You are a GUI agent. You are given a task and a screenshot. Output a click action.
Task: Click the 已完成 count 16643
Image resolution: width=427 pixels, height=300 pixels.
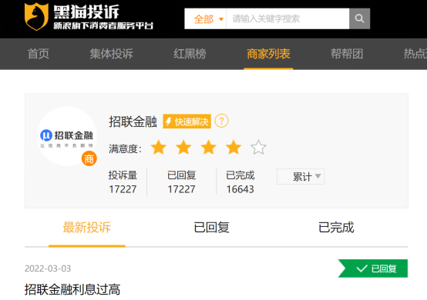pos(240,189)
